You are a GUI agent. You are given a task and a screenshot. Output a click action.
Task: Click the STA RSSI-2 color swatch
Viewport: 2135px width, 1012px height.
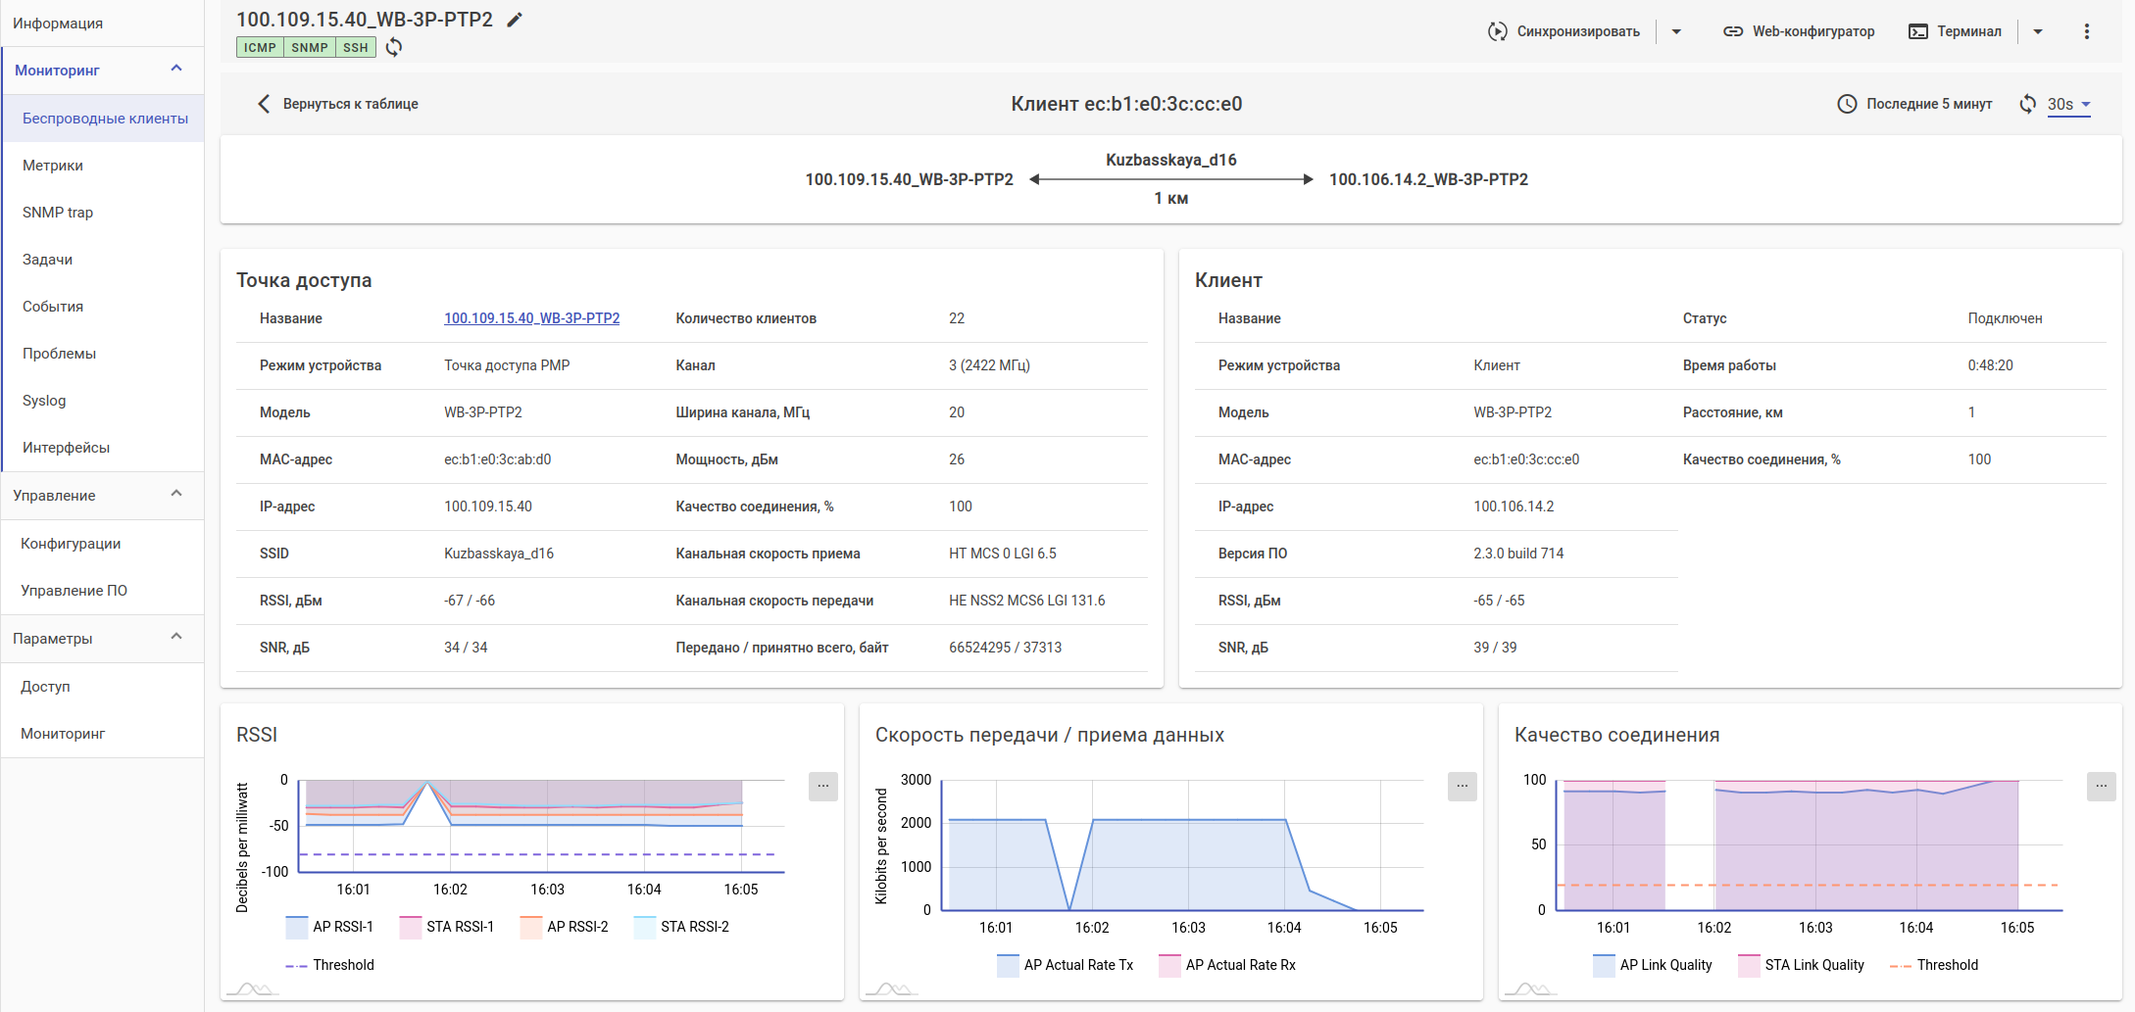point(644,927)
